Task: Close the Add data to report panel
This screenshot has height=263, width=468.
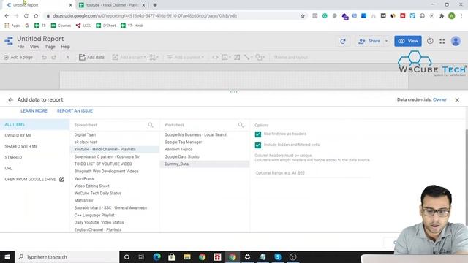Action: click(457, 100)
